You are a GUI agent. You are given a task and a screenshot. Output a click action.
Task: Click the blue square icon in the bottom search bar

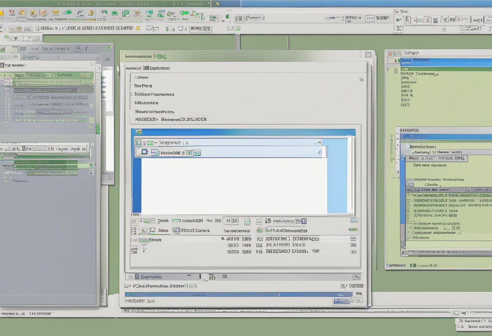pyautogui.click(x=137, y=277)
